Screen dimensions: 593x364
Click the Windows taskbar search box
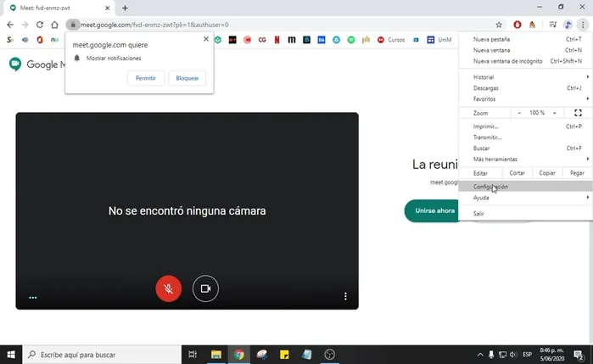tap(102, 355)
